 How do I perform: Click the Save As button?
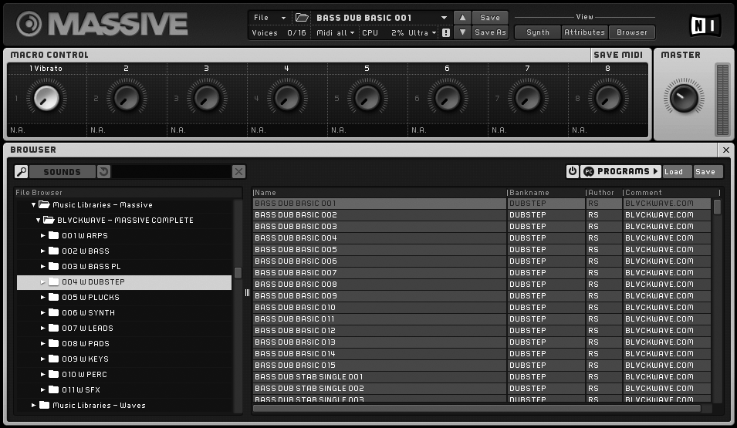tap(490, 32)
